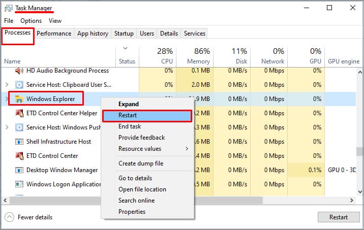Click the horizontal scrollbar thumb
This screenshot has height=230, width=364.
(136, 200)
